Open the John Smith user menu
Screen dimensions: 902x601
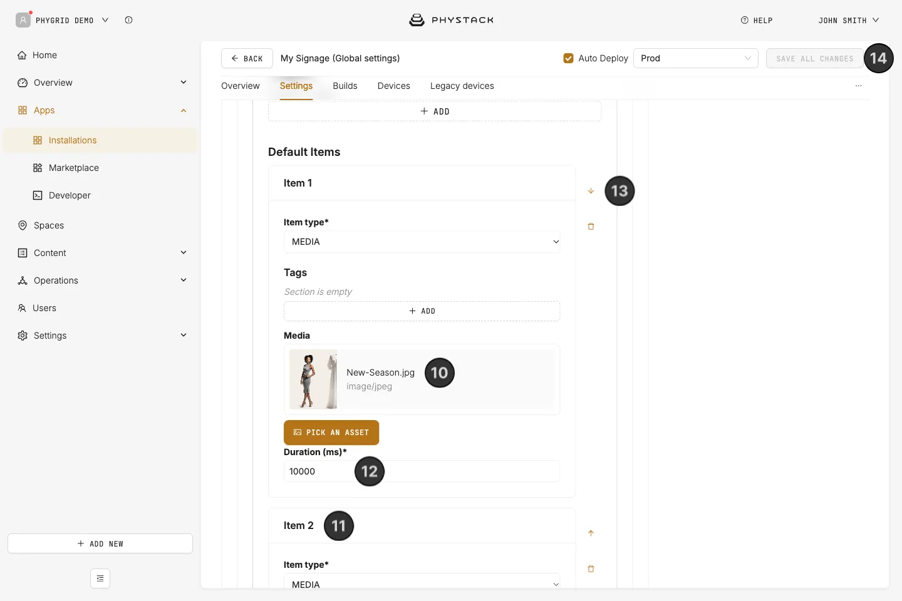[x=849, y=20]
